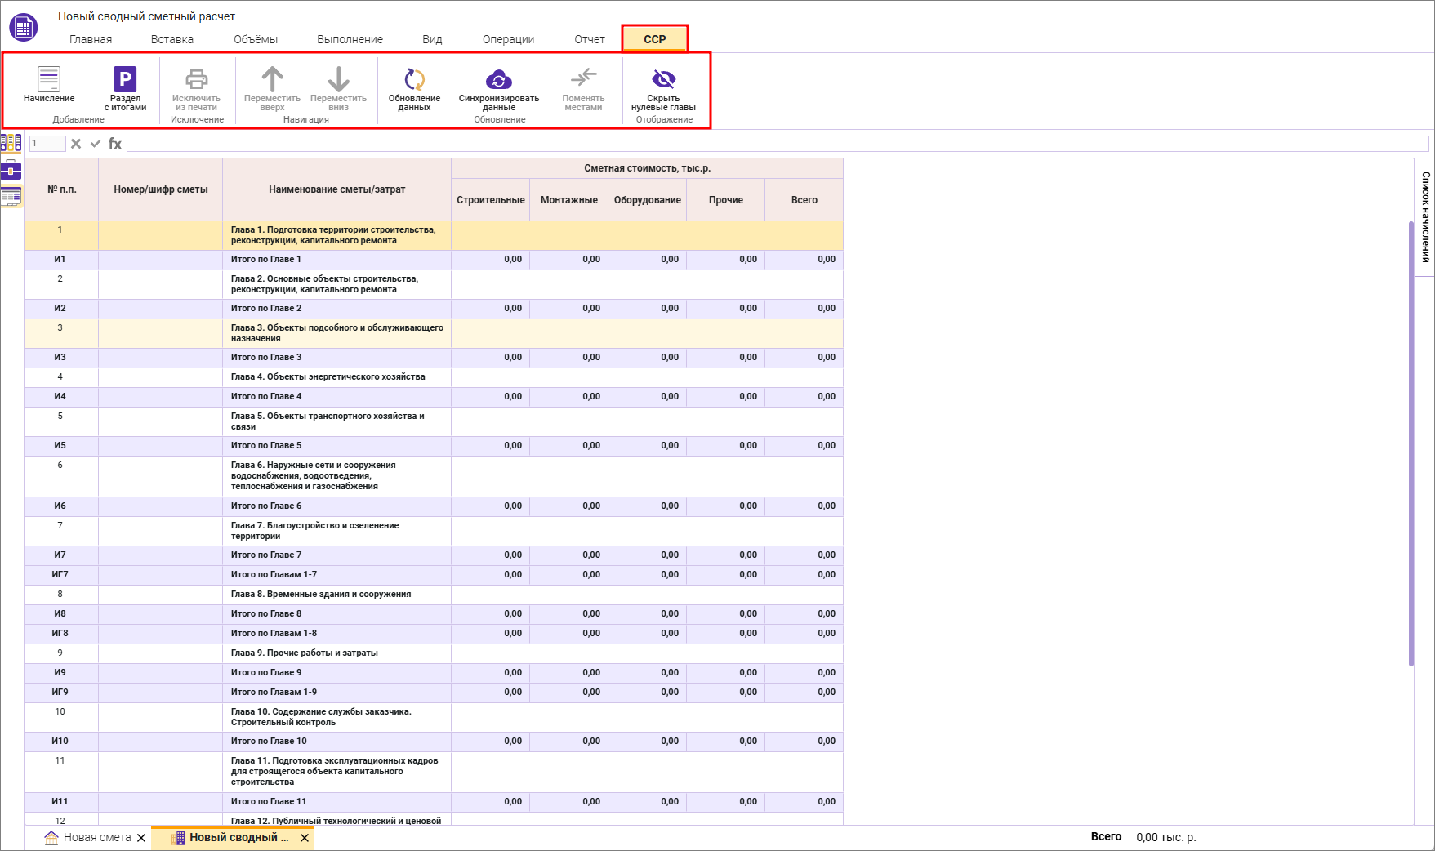The image size is (1435, 851).
Task: Click the formula bar input field
Action: (776, 144)
